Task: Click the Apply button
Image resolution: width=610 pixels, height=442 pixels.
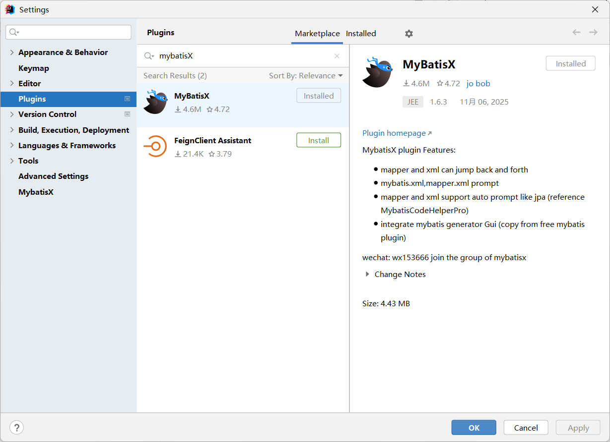Action: (x=578, y=428)
